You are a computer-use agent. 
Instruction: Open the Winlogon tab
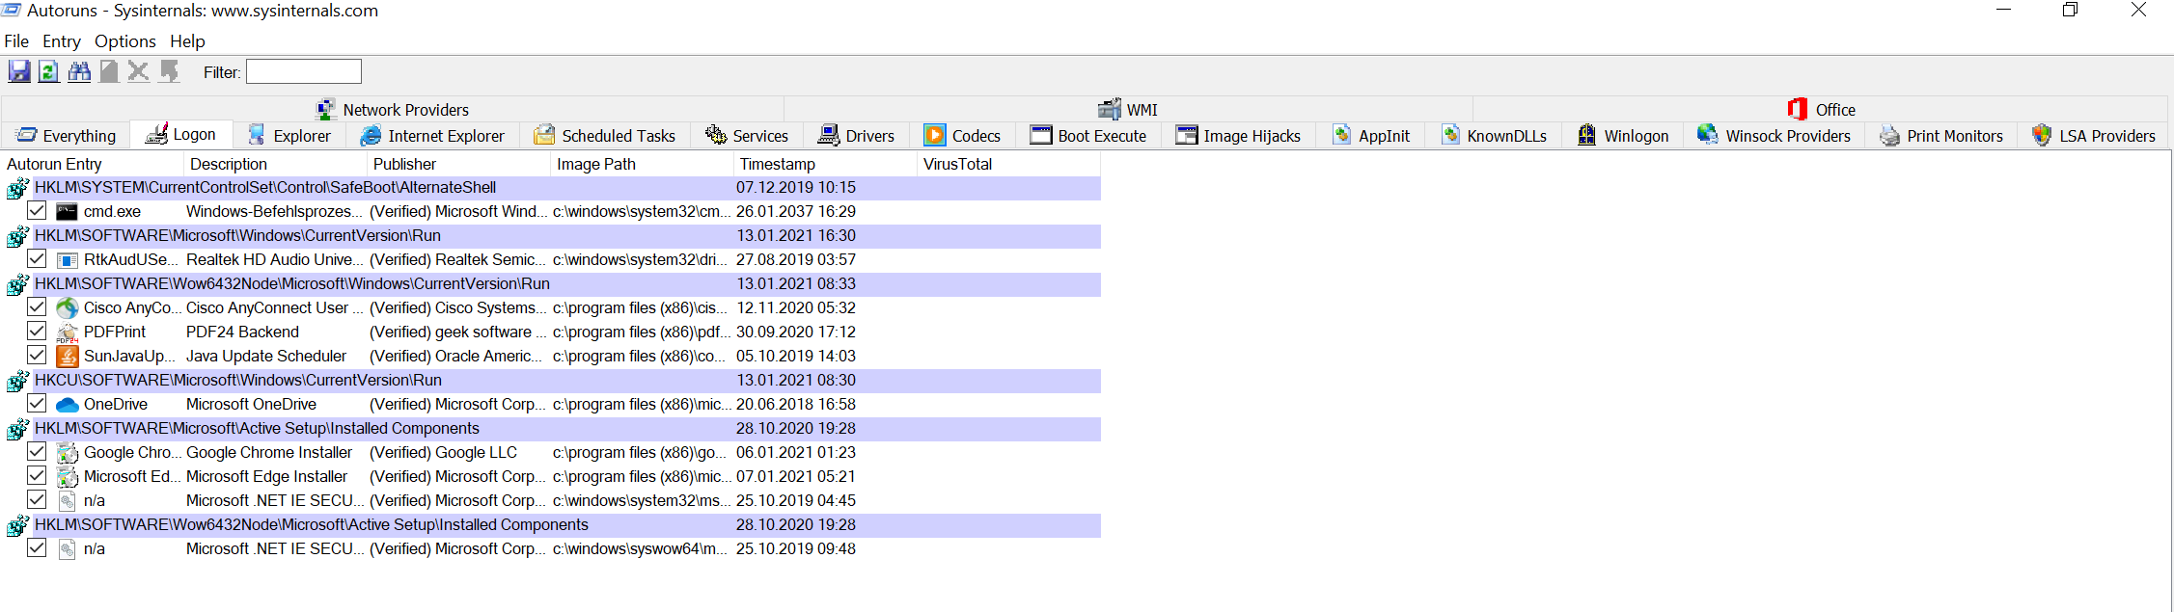pos(1623,136)
